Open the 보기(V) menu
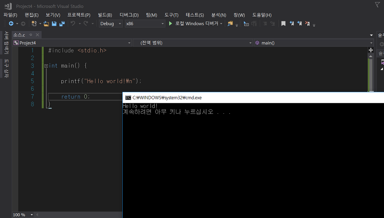Screen dimensions: 384x218 (x=53, y=15)
